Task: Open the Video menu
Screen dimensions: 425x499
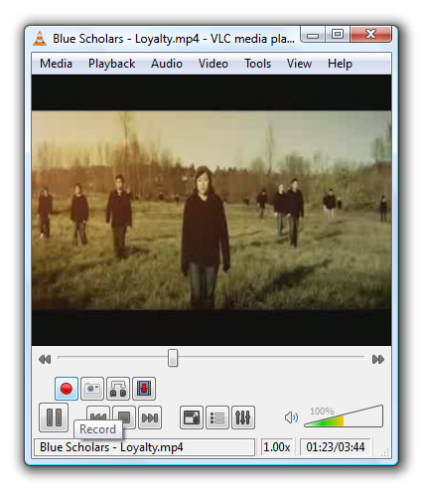Action: pos(213,64)
